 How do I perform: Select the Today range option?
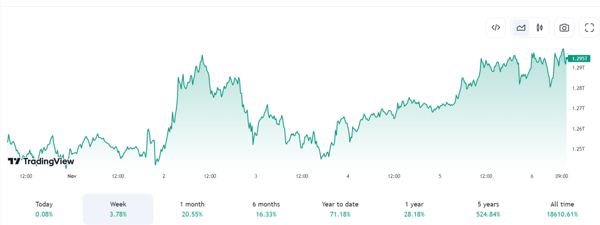[44, 209]
